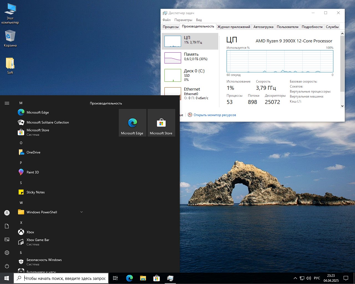The image size is (355, 284).
Task: Show hidden system tray icons chevron
Action: tap(295, 278)
